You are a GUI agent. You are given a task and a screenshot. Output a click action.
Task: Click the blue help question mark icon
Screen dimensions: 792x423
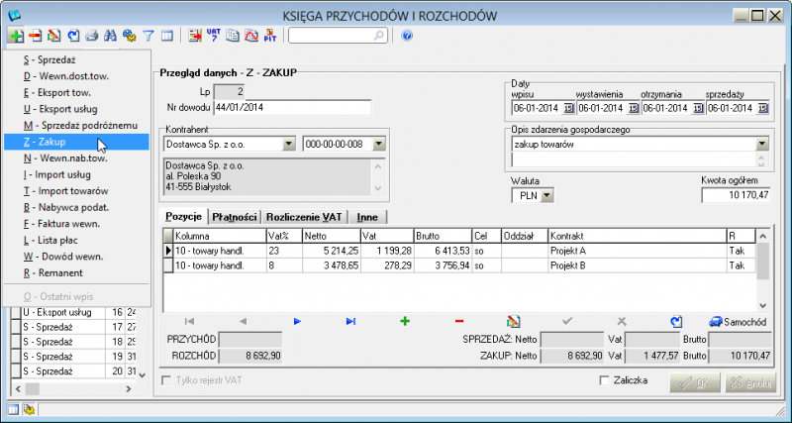pos(407,36)
